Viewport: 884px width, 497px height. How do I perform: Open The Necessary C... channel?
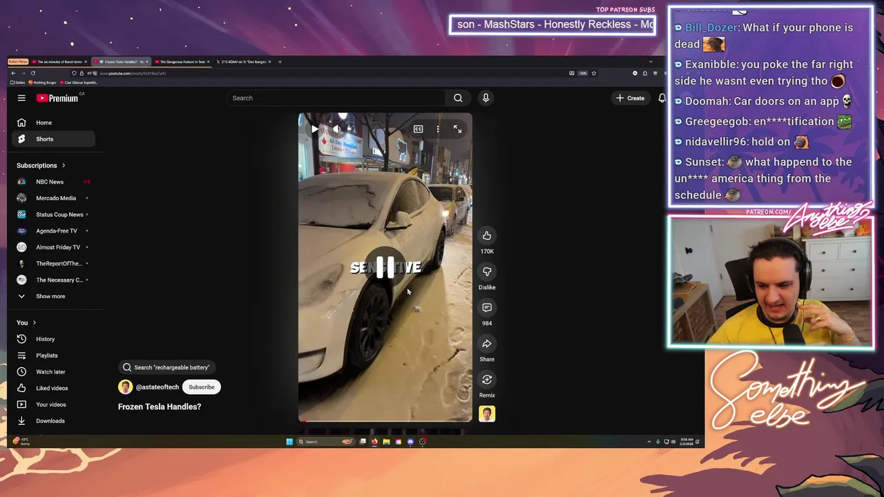54,280
